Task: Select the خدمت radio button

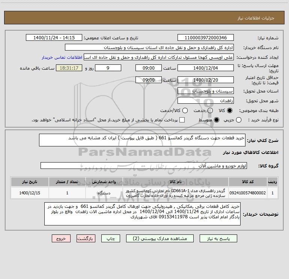Action: click(x=210, y=110)
